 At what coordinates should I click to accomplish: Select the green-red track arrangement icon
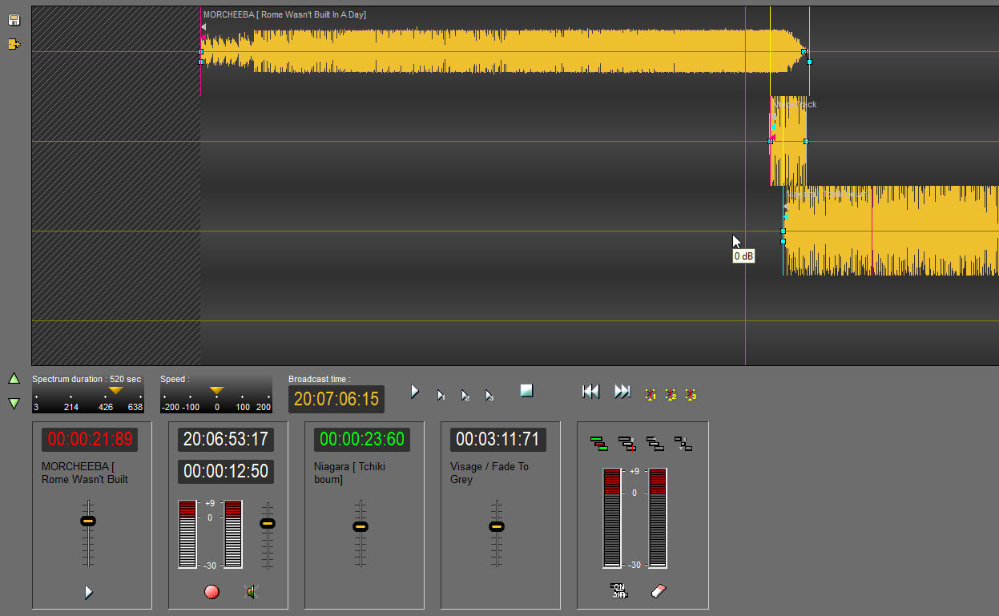tap(598, 443)
